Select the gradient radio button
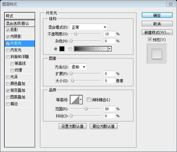177x152 pixels. tap(70, 49)
